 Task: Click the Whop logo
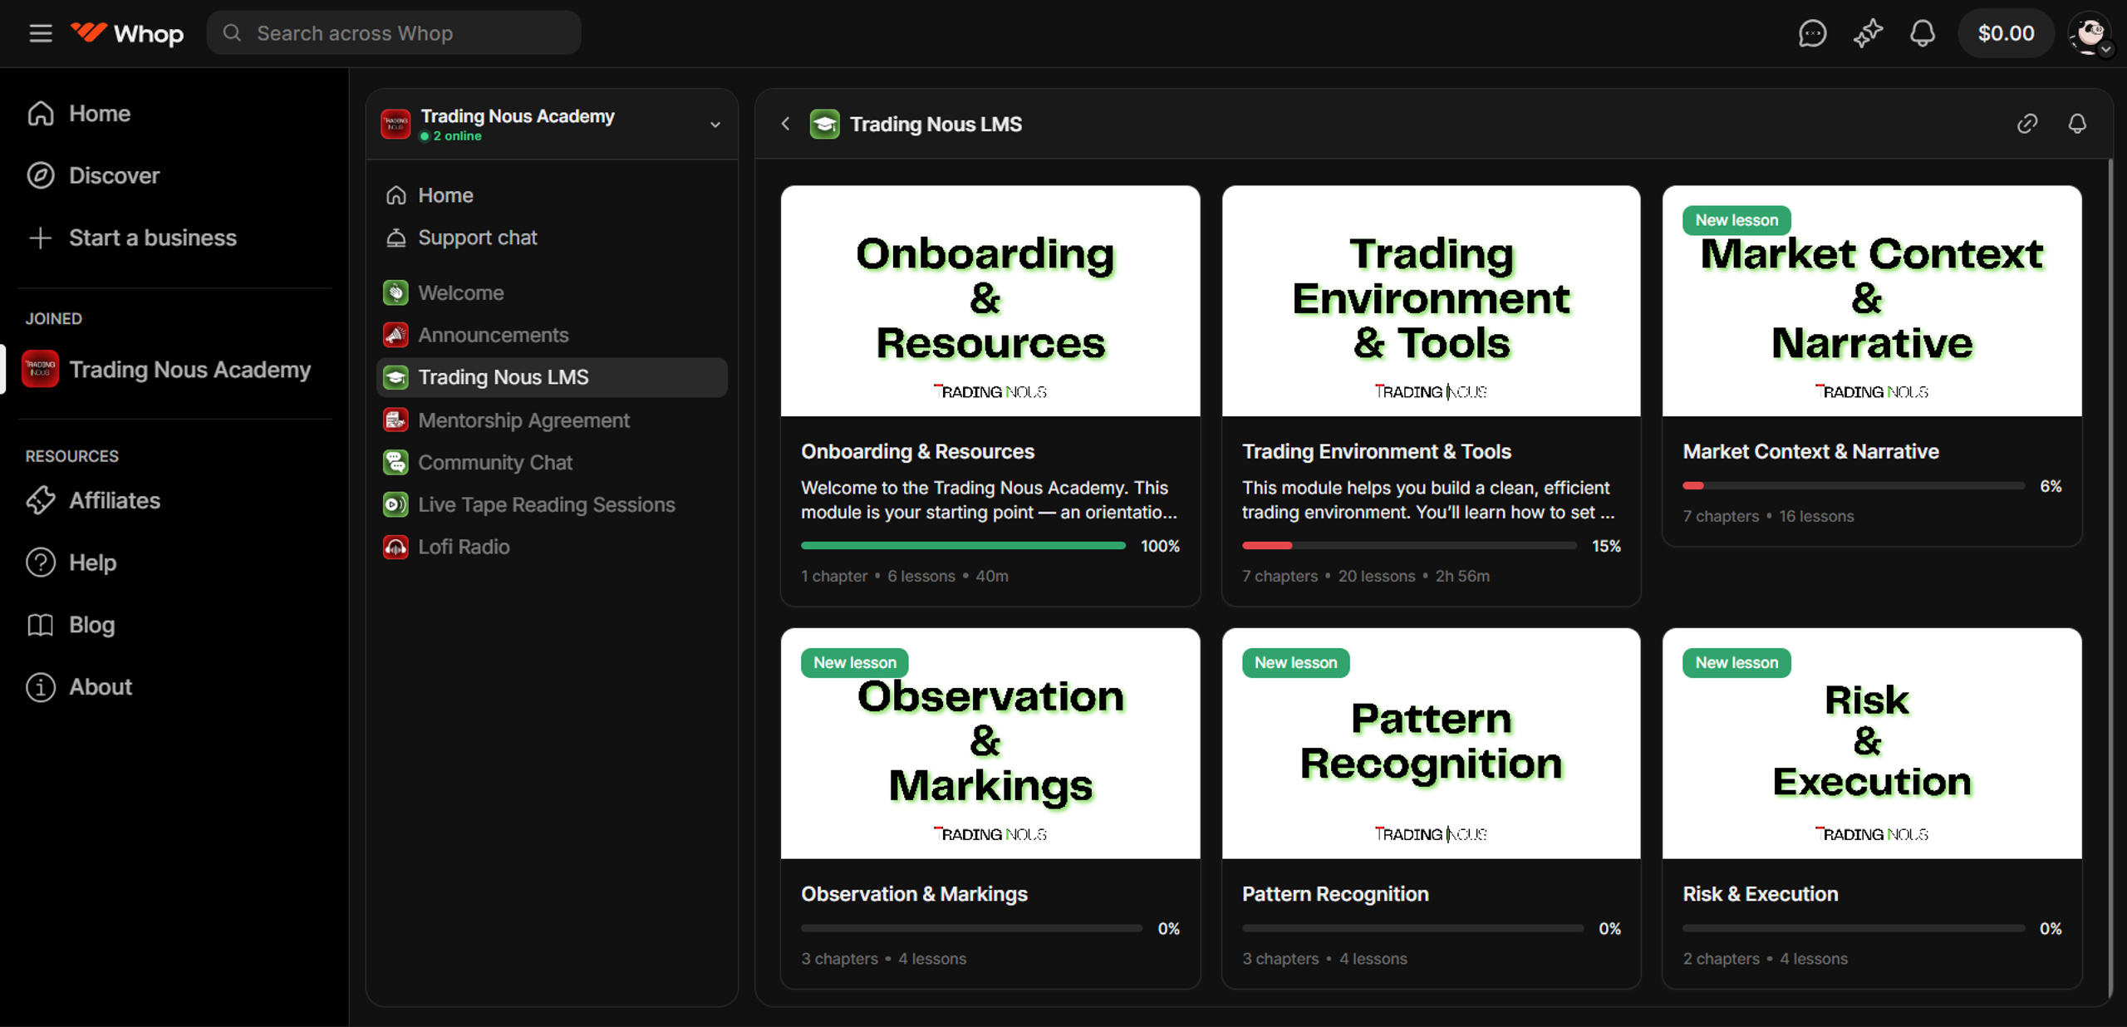(x=127, y=33)
